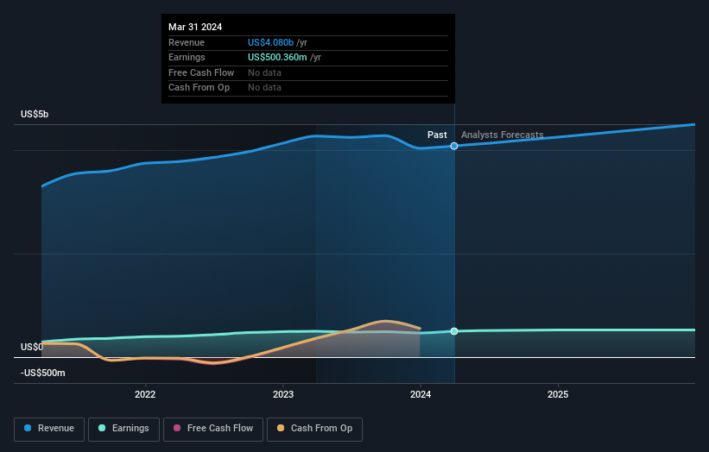Click the Cash From Op label in tooltip
Image resolution: width=709 pixels, height=452 pixels.
pyautogui.click(x=199, y=88)
